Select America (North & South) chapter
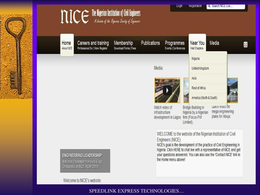 pos(208,98)
